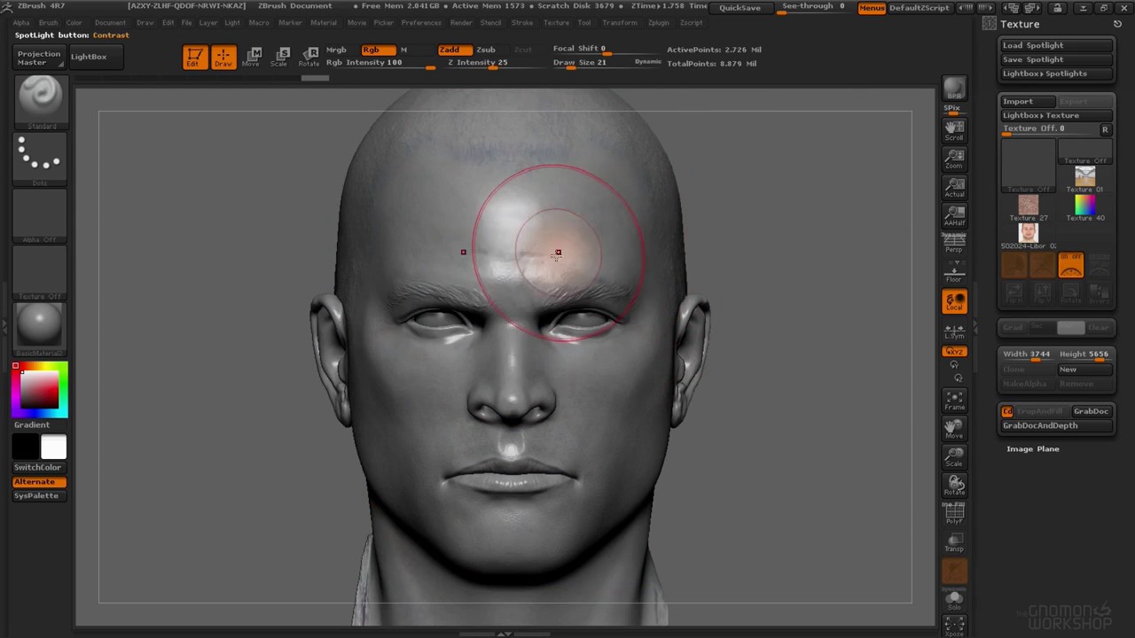This screenshot has width=1135, height=638.
Task: Expand the Image Plane section
Action: point(1033,449)
